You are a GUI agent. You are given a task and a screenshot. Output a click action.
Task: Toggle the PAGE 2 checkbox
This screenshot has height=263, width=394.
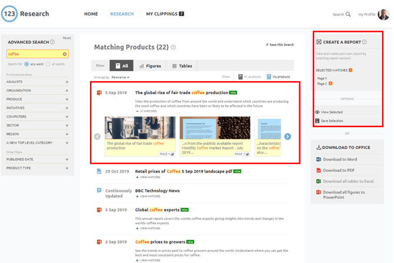pyautogui.click(x=247, y=154)
